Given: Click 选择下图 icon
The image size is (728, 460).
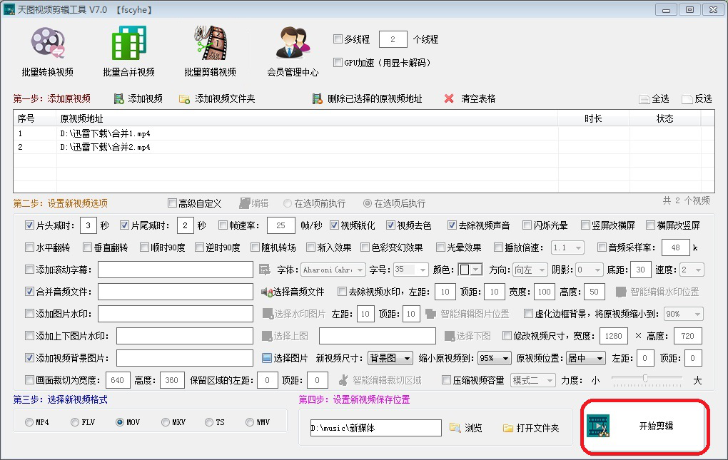Looking at the screenshot, I should 450,336.
